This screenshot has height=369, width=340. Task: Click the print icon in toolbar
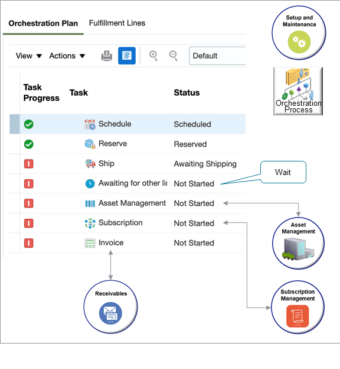click(x=107, y=56)
